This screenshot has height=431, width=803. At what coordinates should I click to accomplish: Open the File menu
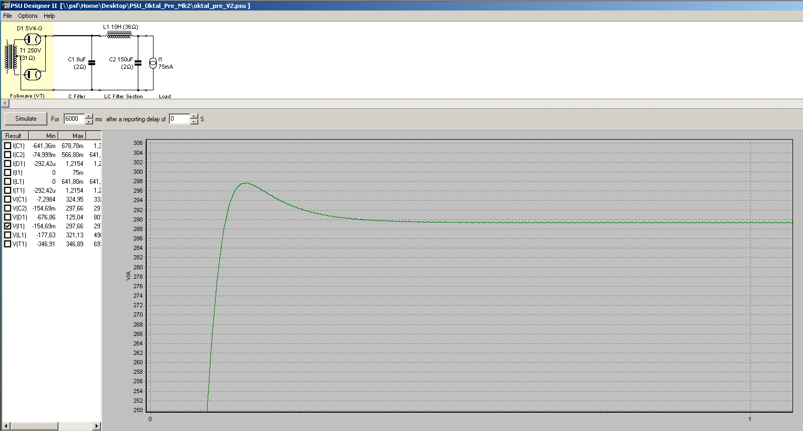[x=7, y=16]
